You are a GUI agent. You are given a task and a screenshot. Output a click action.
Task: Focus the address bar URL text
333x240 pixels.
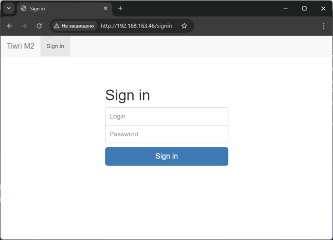point(136,26)
